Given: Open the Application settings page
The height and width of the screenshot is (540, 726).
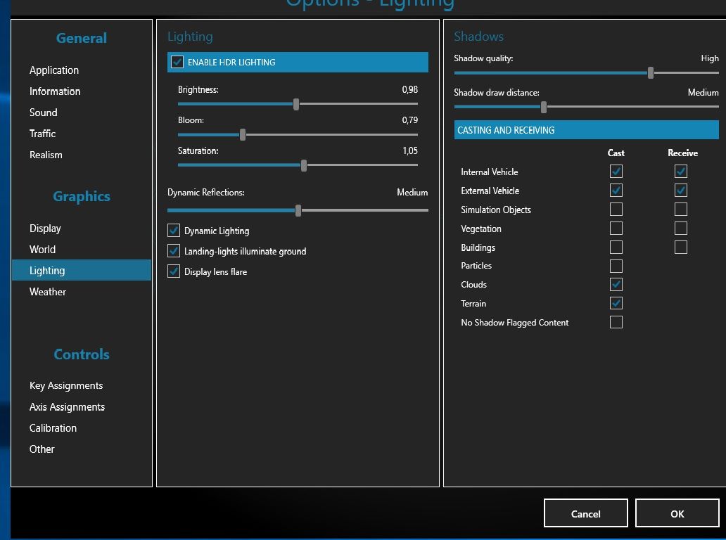Looking at the screenshot, I should click(x=54, y=70).
